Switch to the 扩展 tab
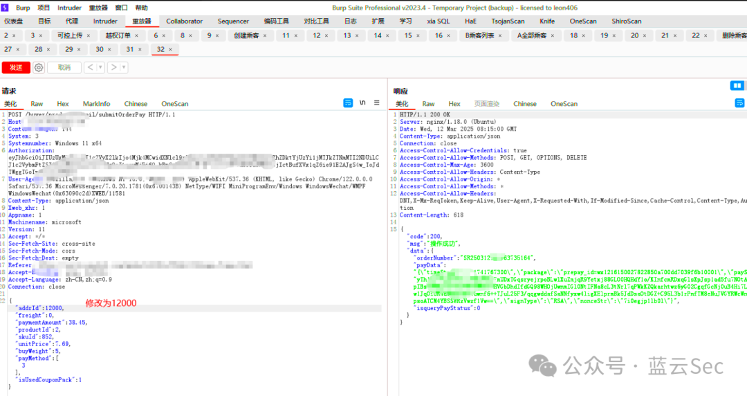The image size is (747, 396). 378,21
